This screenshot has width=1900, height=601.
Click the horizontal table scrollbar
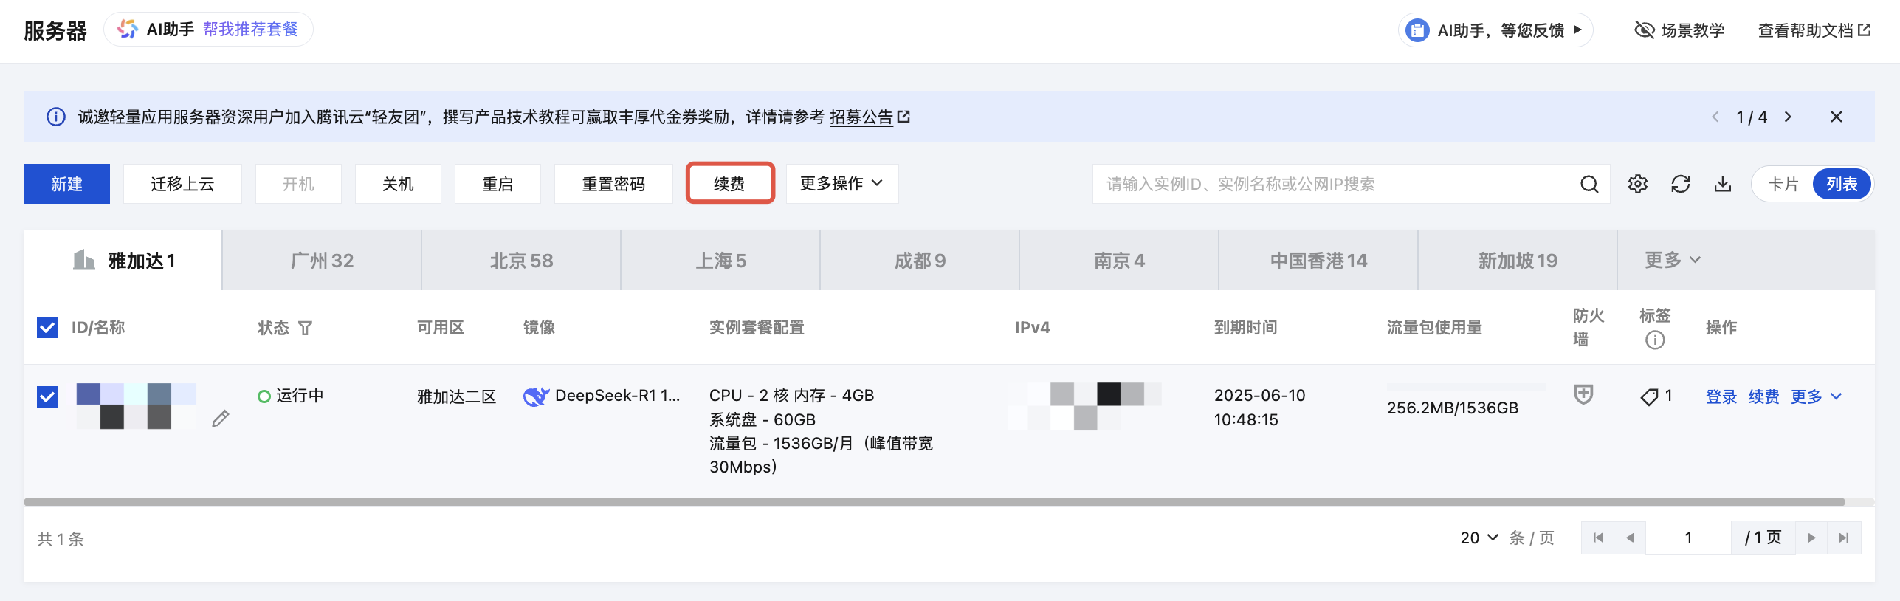click(934, 502)
